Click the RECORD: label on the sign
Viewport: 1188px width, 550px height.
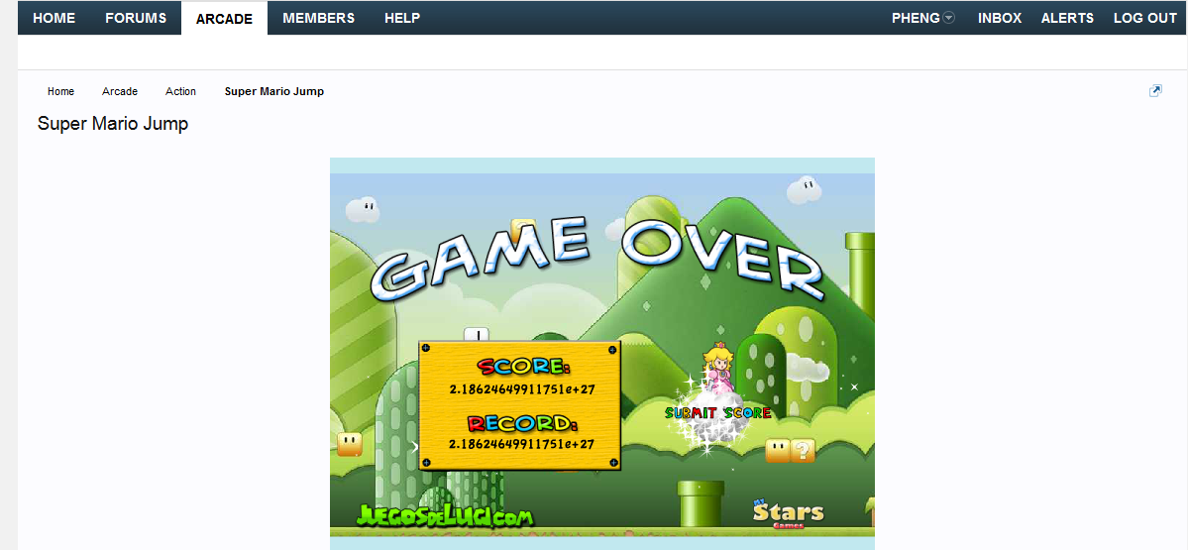click(523, 423)
